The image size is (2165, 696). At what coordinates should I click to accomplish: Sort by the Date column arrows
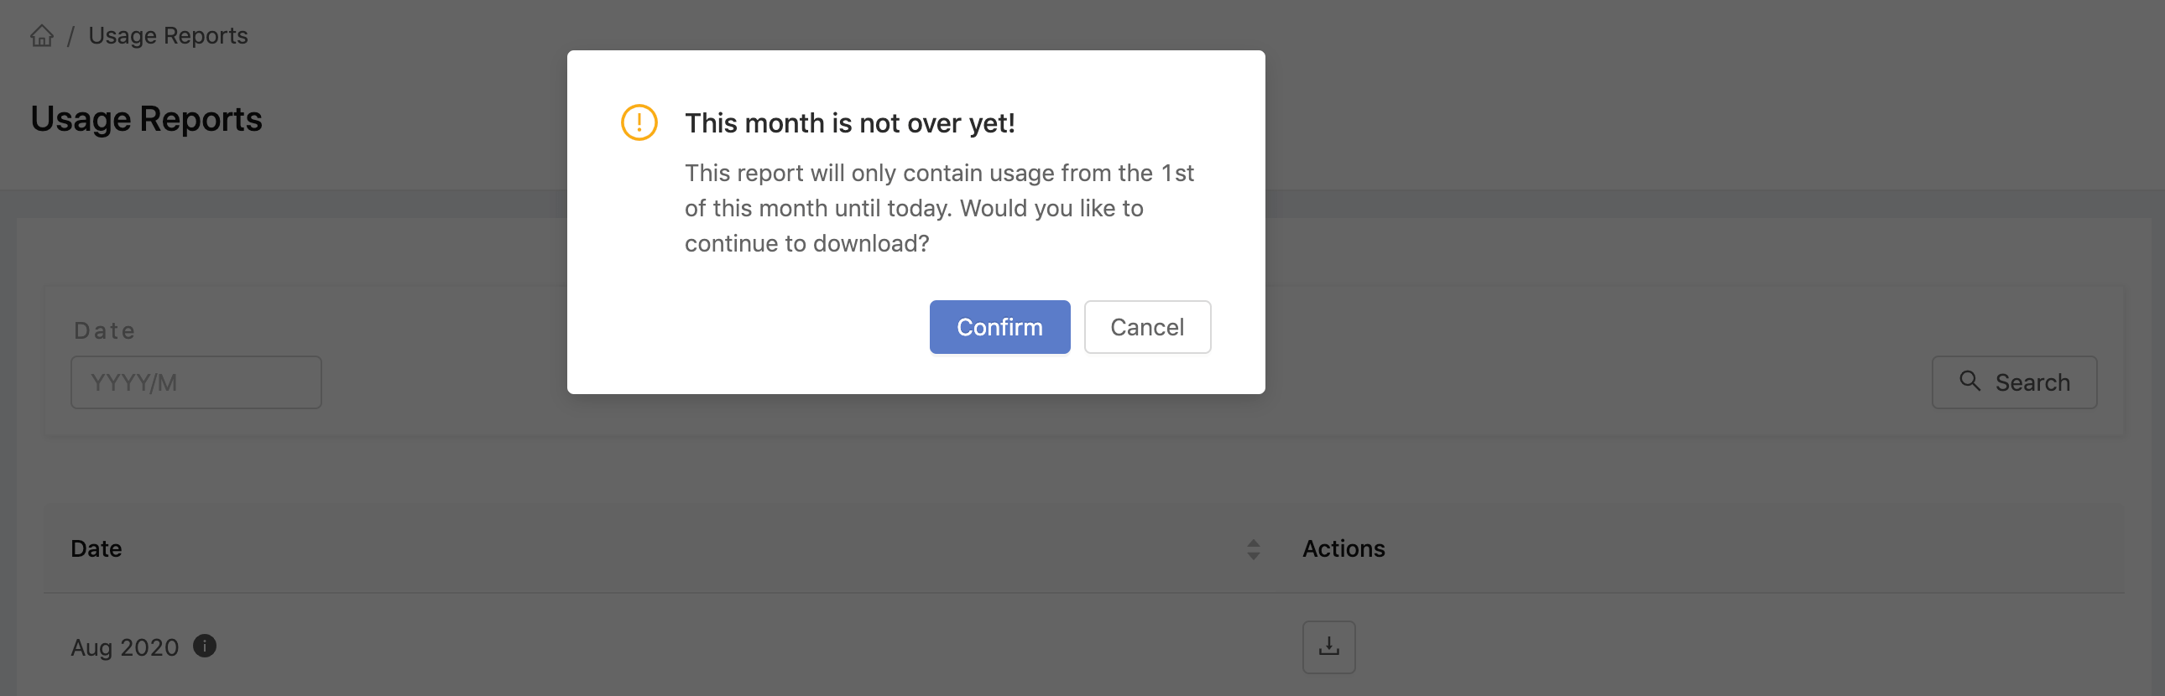(x=1252, y=549)
